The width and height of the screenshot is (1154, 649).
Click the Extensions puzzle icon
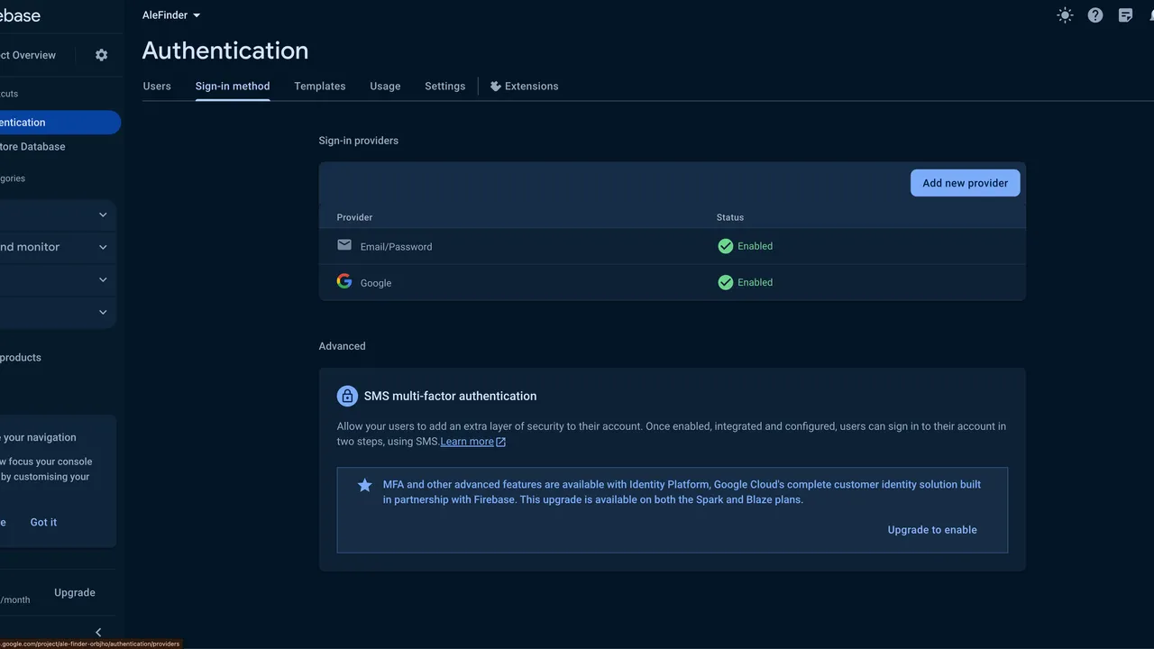click(x=495, y=87)
